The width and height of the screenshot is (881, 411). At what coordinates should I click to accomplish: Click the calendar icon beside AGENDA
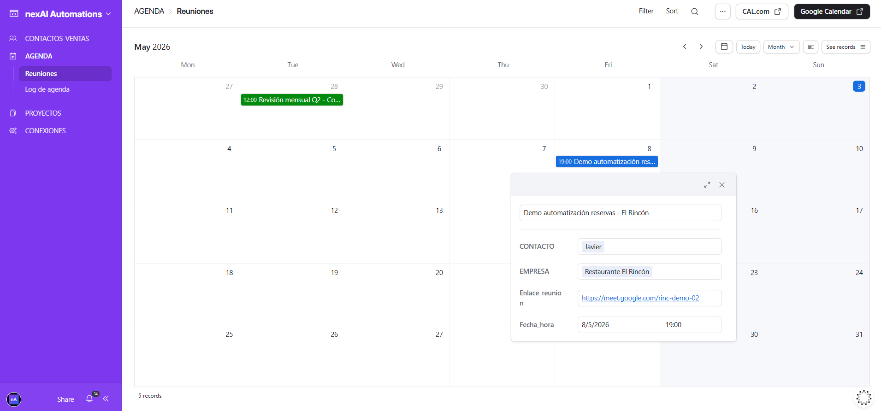13,56
